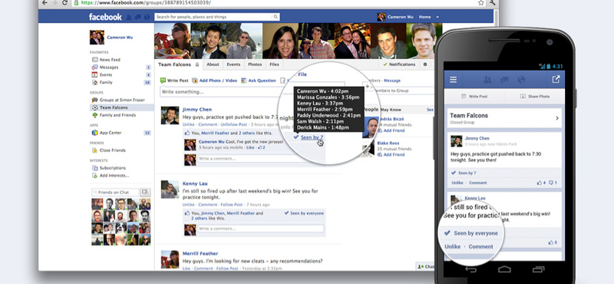
Task: Open Merrill Feather's profile link
Action: (200, 253)
